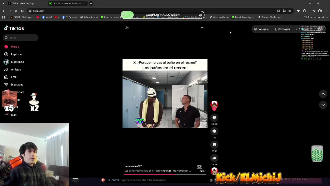Screen dimensions: 330x186
Task: Open the apps grid in bookmarks bar
Action: click(x=3, y=17)
